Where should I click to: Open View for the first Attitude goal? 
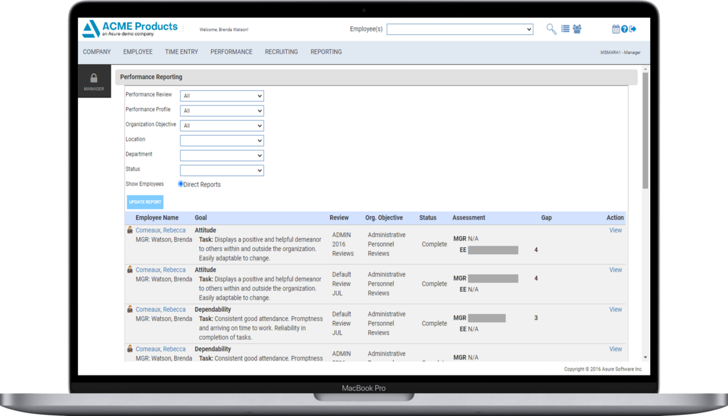[615, 230]
